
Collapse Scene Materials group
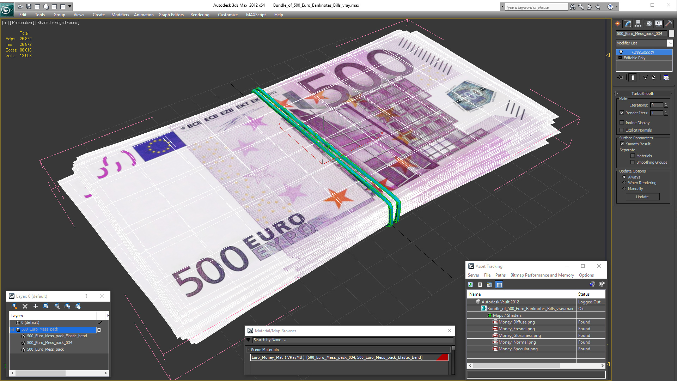[249, 350]
